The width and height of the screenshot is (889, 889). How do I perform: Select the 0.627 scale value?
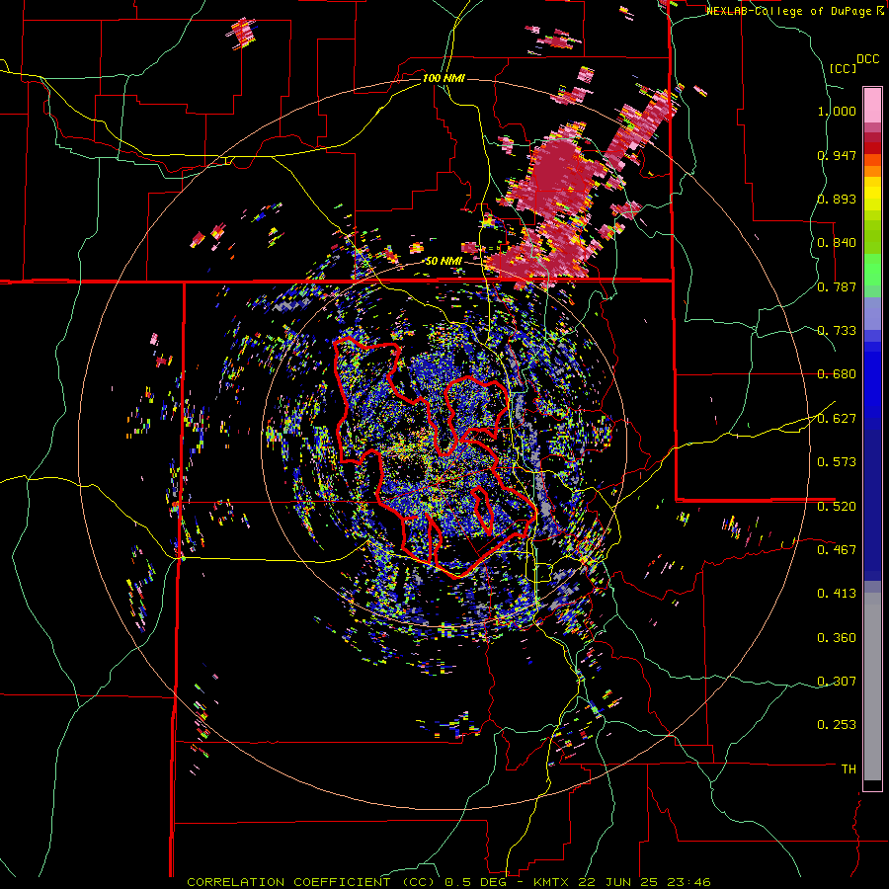click(x=837, y=419)
